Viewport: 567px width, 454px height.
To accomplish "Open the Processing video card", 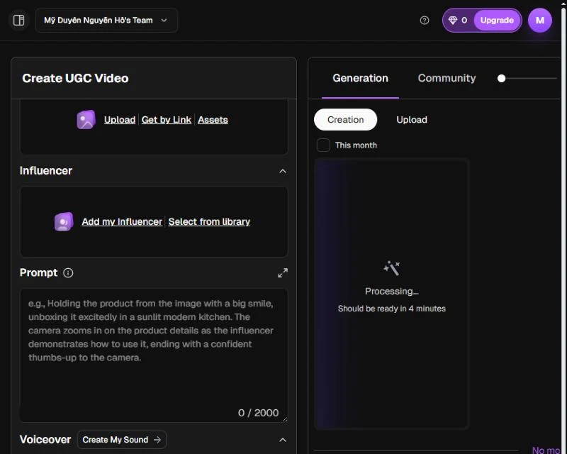I will [x=392, y=294].
